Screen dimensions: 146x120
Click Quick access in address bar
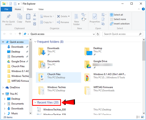(37, 34)
